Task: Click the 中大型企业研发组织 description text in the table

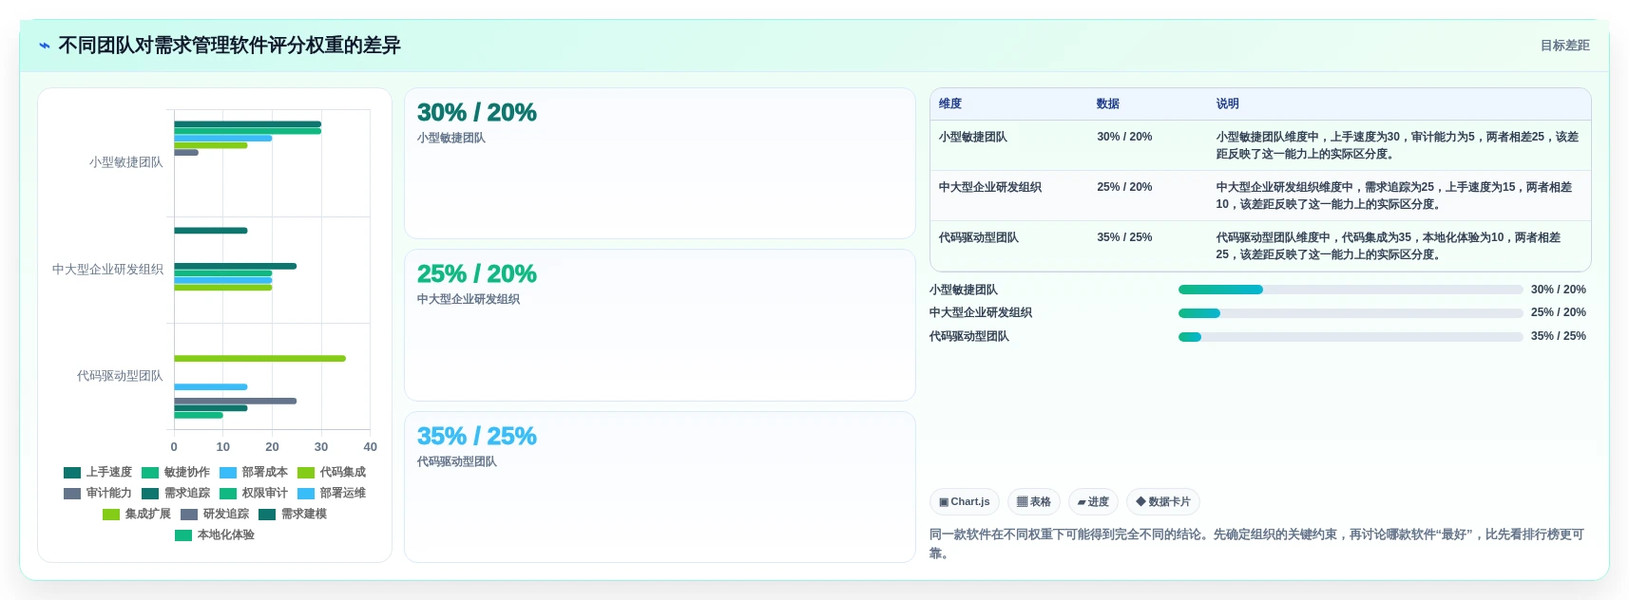Action: point(1394,196)
